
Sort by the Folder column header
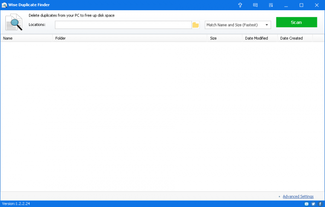point(130,38)
